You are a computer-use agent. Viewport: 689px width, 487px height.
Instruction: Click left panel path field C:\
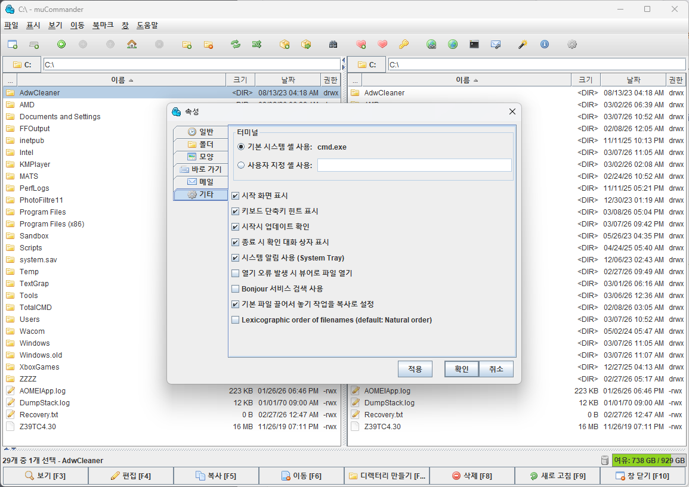point(192,64)
